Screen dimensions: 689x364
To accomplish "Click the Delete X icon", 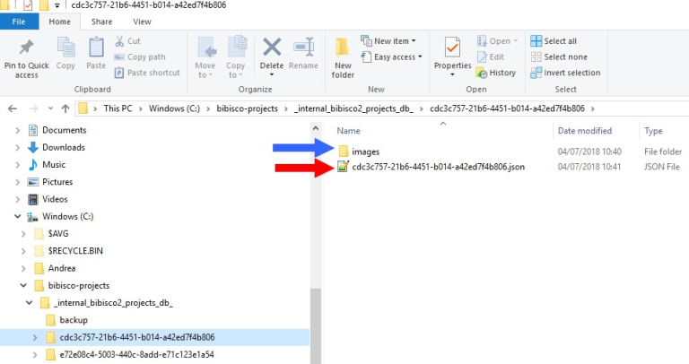I will [x=272, y=47].
